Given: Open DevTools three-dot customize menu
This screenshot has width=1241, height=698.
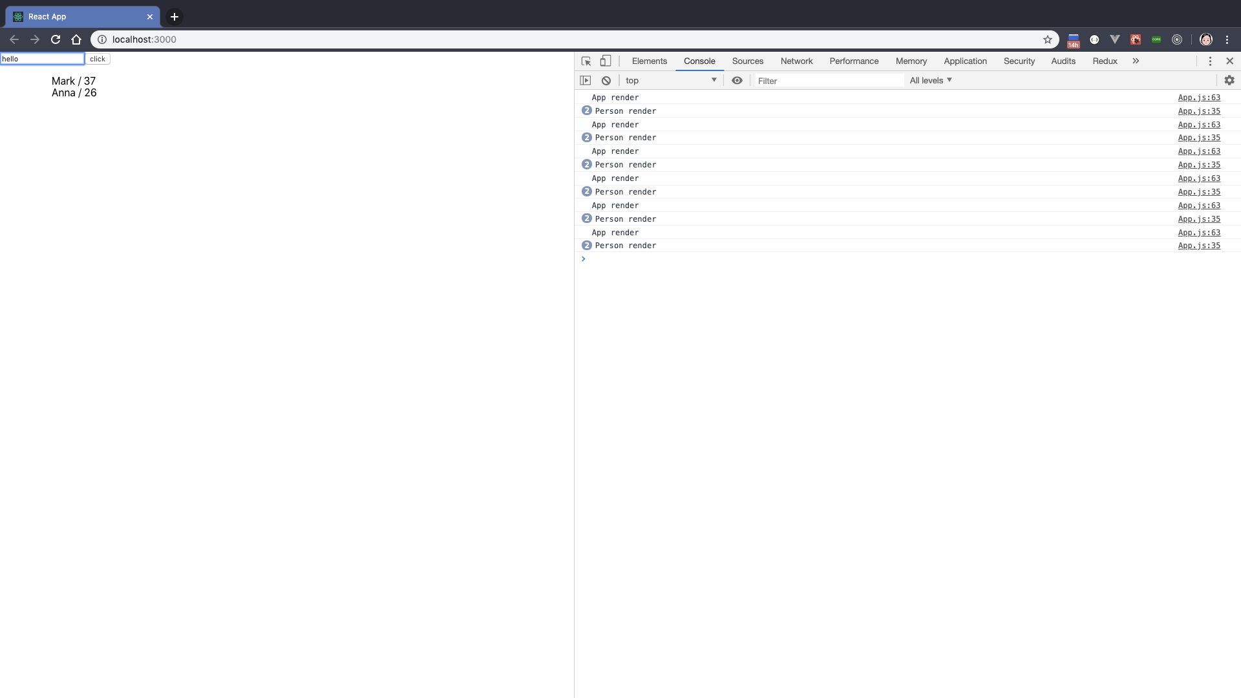Looking at the screenshot, I should click(1210, 61).
